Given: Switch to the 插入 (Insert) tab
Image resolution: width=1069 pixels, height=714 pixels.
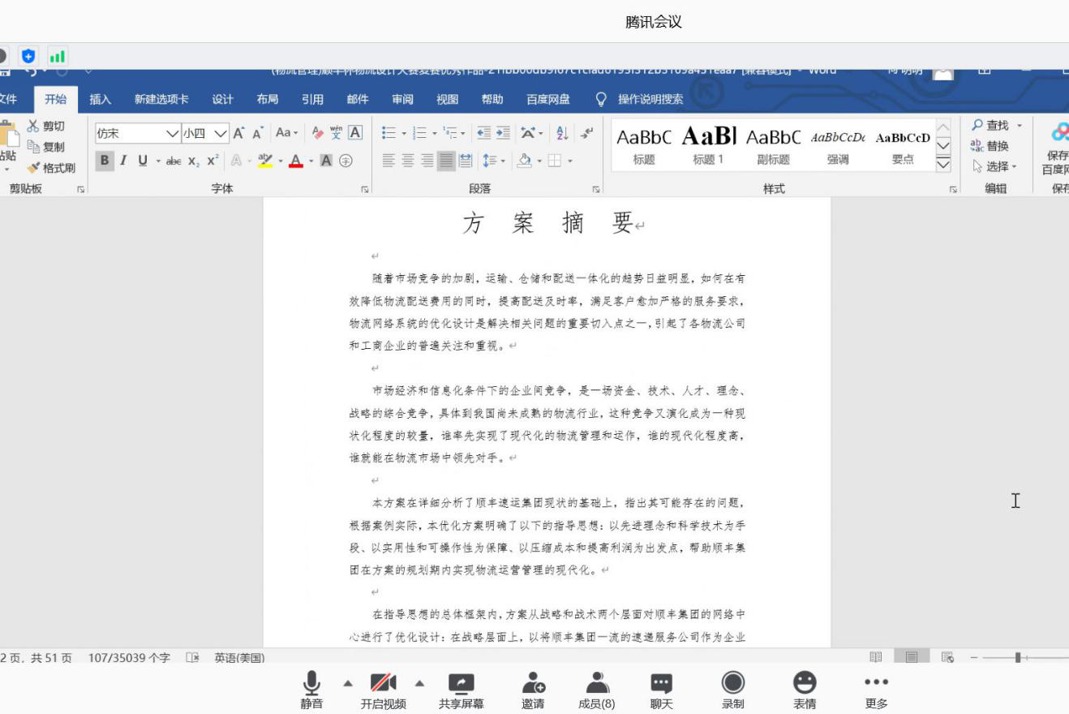Looking at the screenshot, I should pos(101,99).
